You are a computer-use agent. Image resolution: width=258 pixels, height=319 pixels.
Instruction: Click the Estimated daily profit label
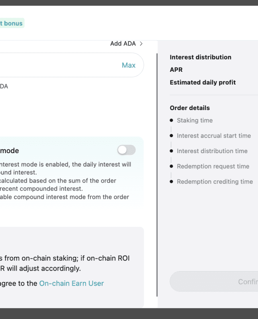coord(203,83)
